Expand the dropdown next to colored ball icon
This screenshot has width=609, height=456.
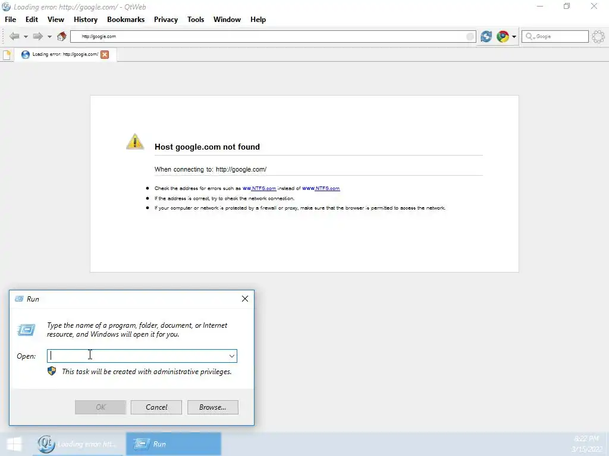coord(514,37)
